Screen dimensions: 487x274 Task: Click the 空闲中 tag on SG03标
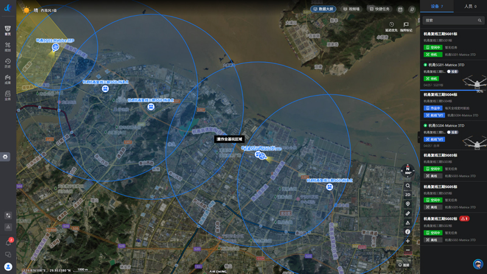[433, 169]
